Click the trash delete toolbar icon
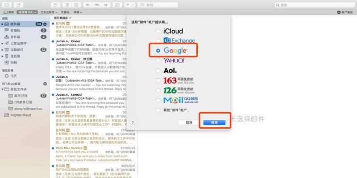Screen dimensions: 357x178 67,5
